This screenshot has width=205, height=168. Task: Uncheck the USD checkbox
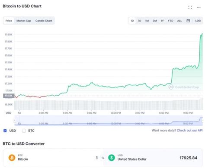(x=5, y=131)
